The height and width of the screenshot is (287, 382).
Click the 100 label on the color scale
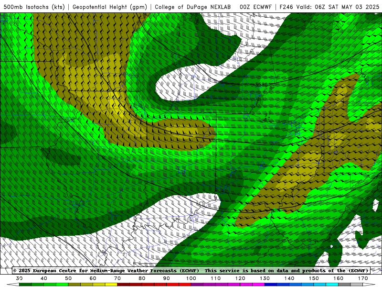pyautogui.click(x=191, y=278)
